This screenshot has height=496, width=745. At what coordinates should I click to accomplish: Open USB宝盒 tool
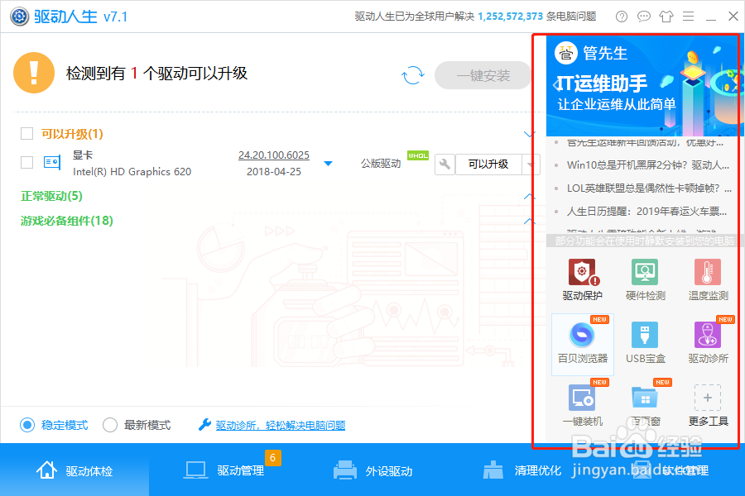645,343
